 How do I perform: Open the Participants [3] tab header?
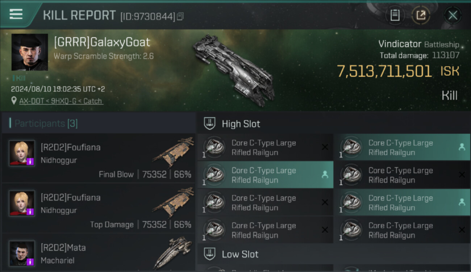pos(46,123)
